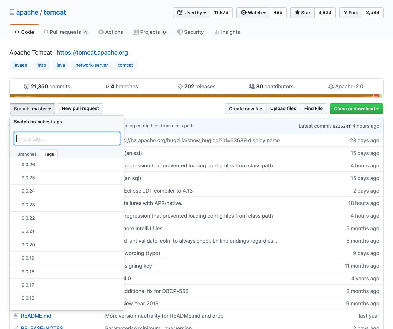Star the tomcat repository
The width and height of the screenshot is (393, 329).
tap(302, 13)
